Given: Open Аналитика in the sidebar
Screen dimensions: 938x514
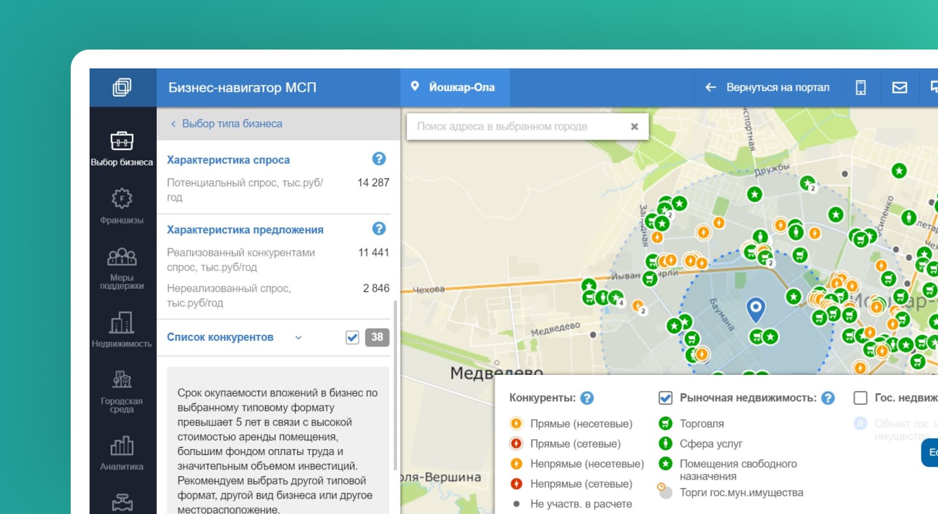Looking at the screenshot, I should pos(122,453).
